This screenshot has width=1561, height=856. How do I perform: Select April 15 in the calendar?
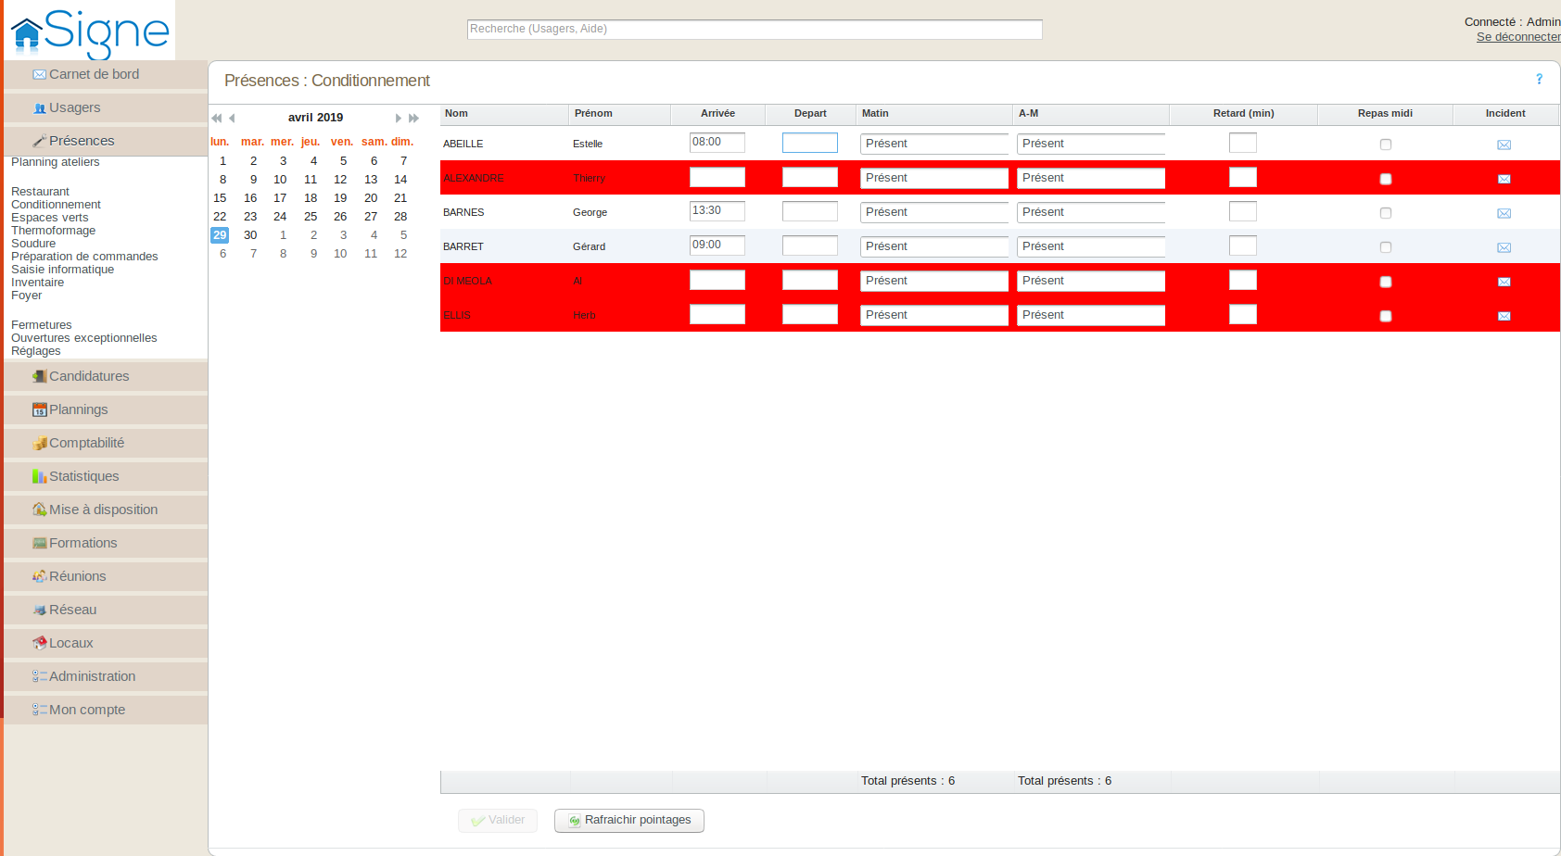click(x=220, y=198)
